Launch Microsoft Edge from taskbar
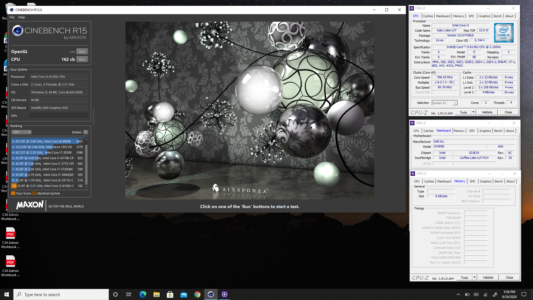Screen dimensions: 533x300 tap(143, 294)
